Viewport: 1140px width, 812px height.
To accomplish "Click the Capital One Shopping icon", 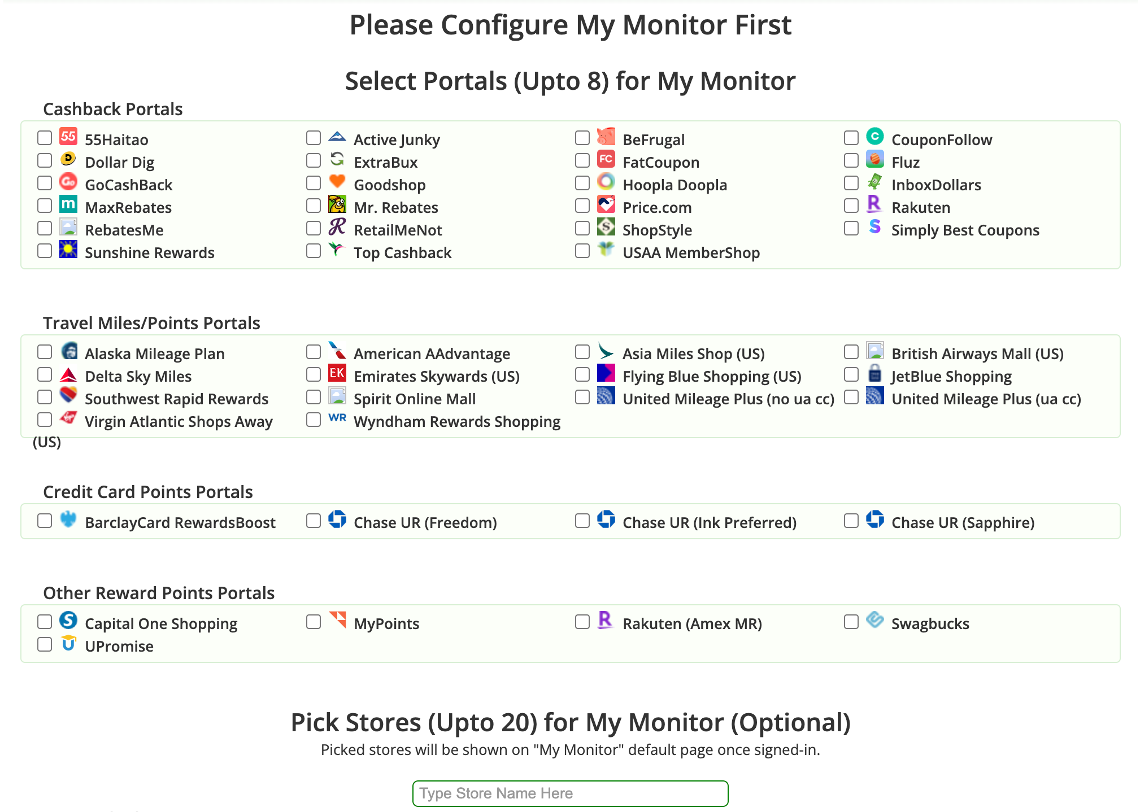I will [68, 621].
